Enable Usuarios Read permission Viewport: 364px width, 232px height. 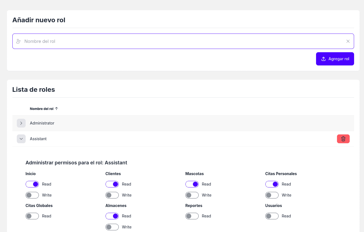coord(272,216)
